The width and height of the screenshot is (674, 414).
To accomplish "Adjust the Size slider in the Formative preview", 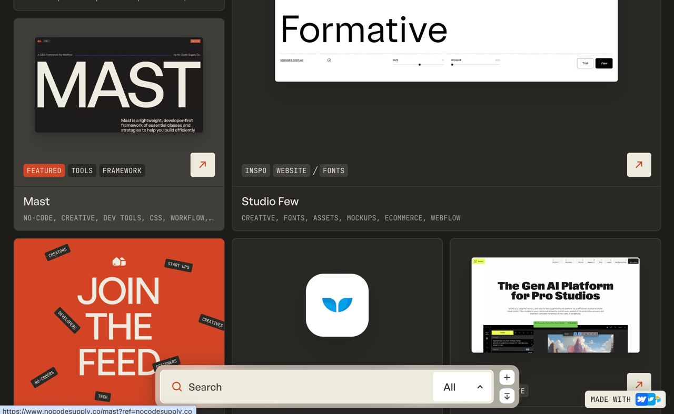I will tap(418, 65).
